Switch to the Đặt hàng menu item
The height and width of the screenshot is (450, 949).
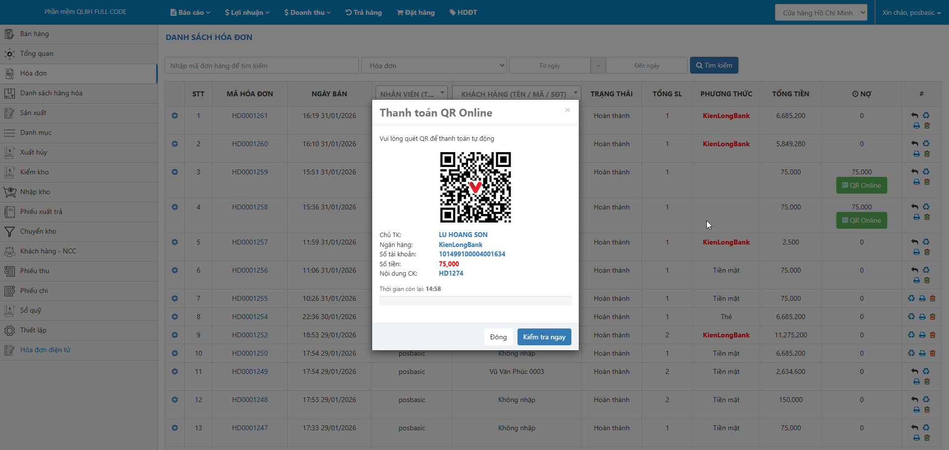(x=415, y=12)
